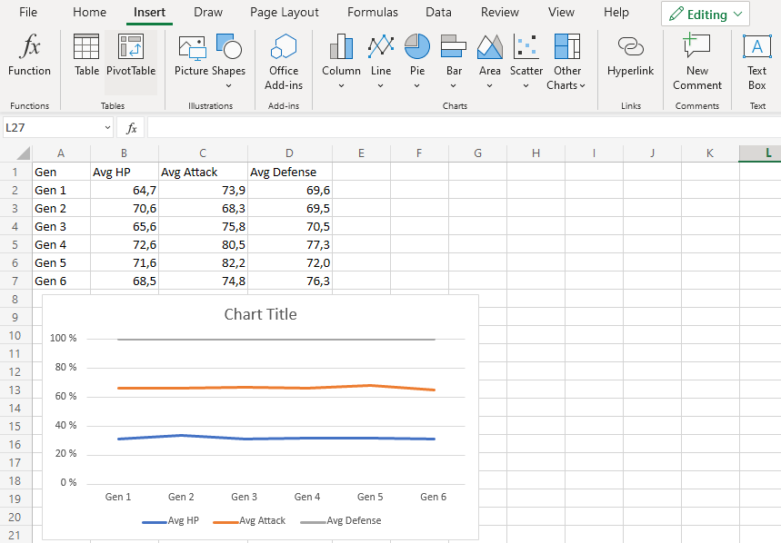Click the insert function fx button
Viewport: 781px width, 543px height.
[x=130, y=127]
